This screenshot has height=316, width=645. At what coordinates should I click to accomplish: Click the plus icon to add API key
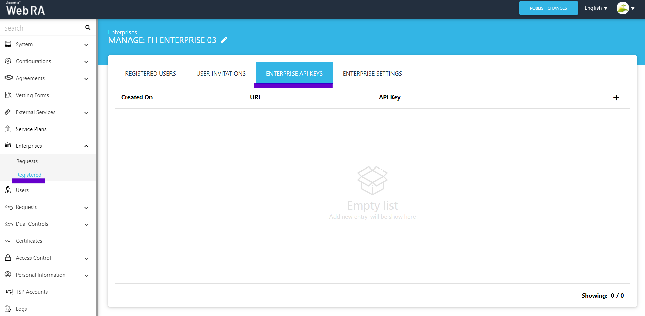click(616, 98)
